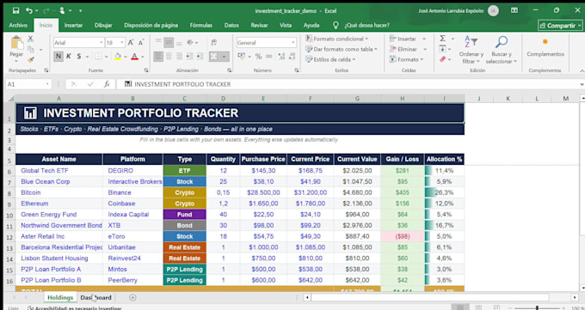Click the Buscar y seleccionar magnifier icon
The height and width of the screenshot is (310, 585).
pyautogui.click(x=501, y=42)
